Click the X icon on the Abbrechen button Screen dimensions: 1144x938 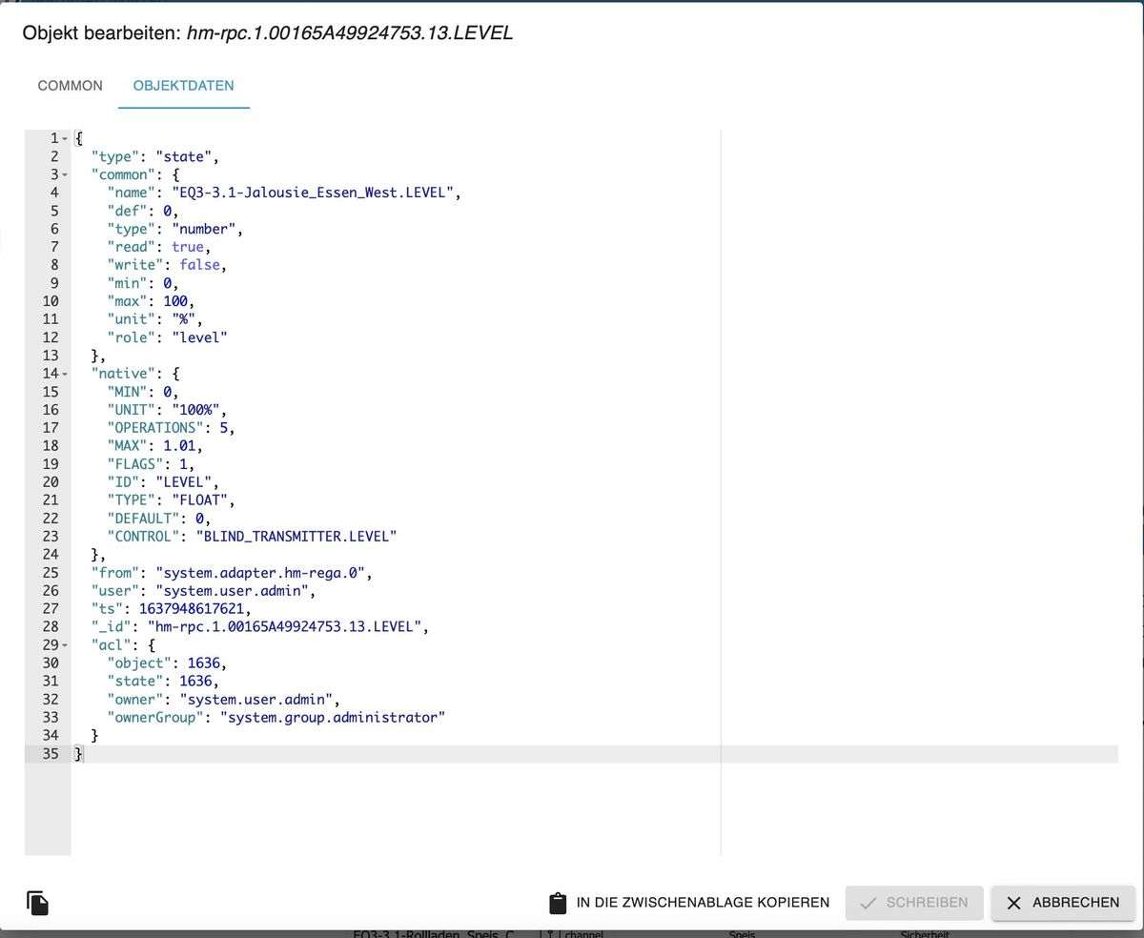[x=1014, y=903]
